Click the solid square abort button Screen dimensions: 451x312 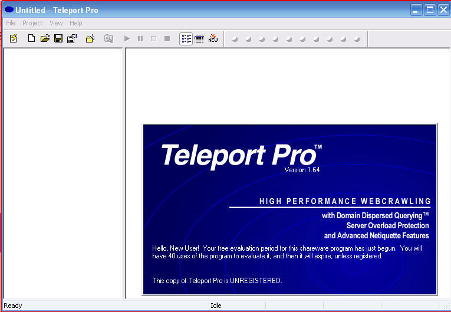click(167, 38)
